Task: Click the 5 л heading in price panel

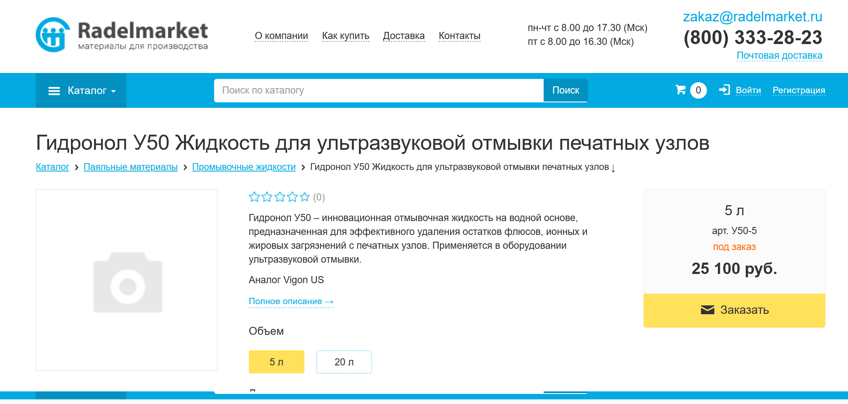Action: pos(734,210)
